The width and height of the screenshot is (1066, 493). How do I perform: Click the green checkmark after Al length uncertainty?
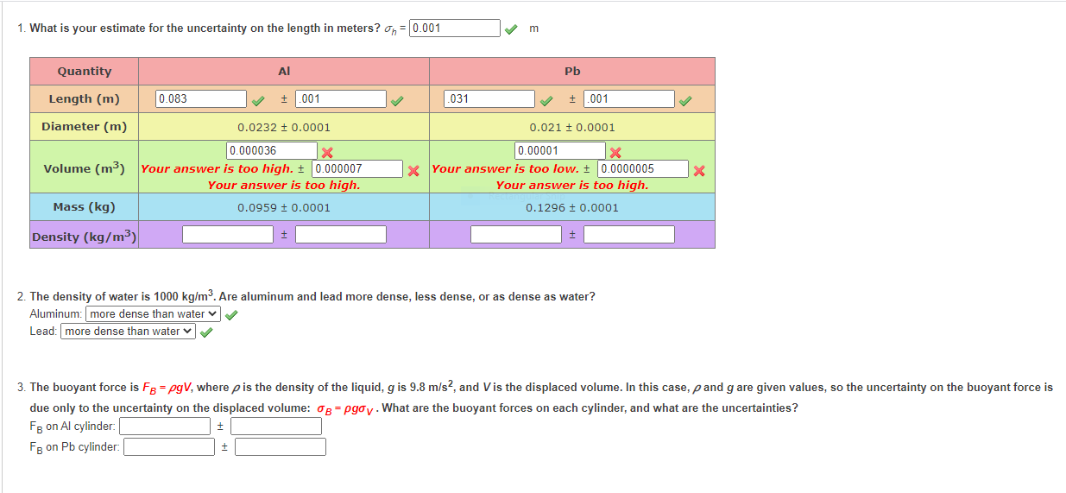397,100
